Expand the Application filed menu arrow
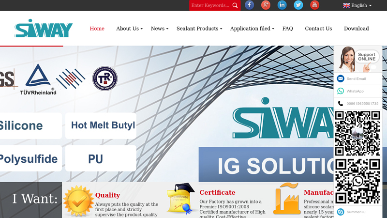The height and width of the screenshot is (218, 387). [x=273, y=29]
